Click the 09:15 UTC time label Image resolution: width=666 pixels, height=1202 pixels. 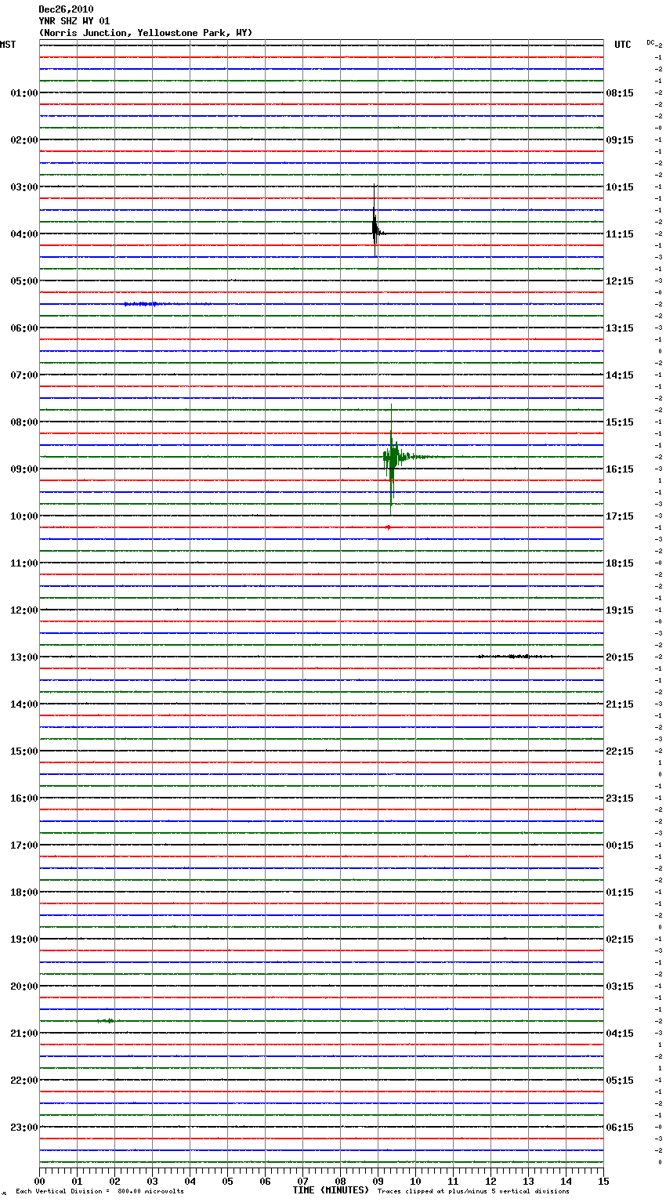pyautogui.click(x=620, y=140)
